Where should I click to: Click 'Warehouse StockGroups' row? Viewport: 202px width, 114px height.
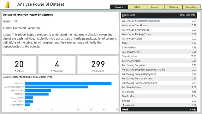tap(159, 30)
